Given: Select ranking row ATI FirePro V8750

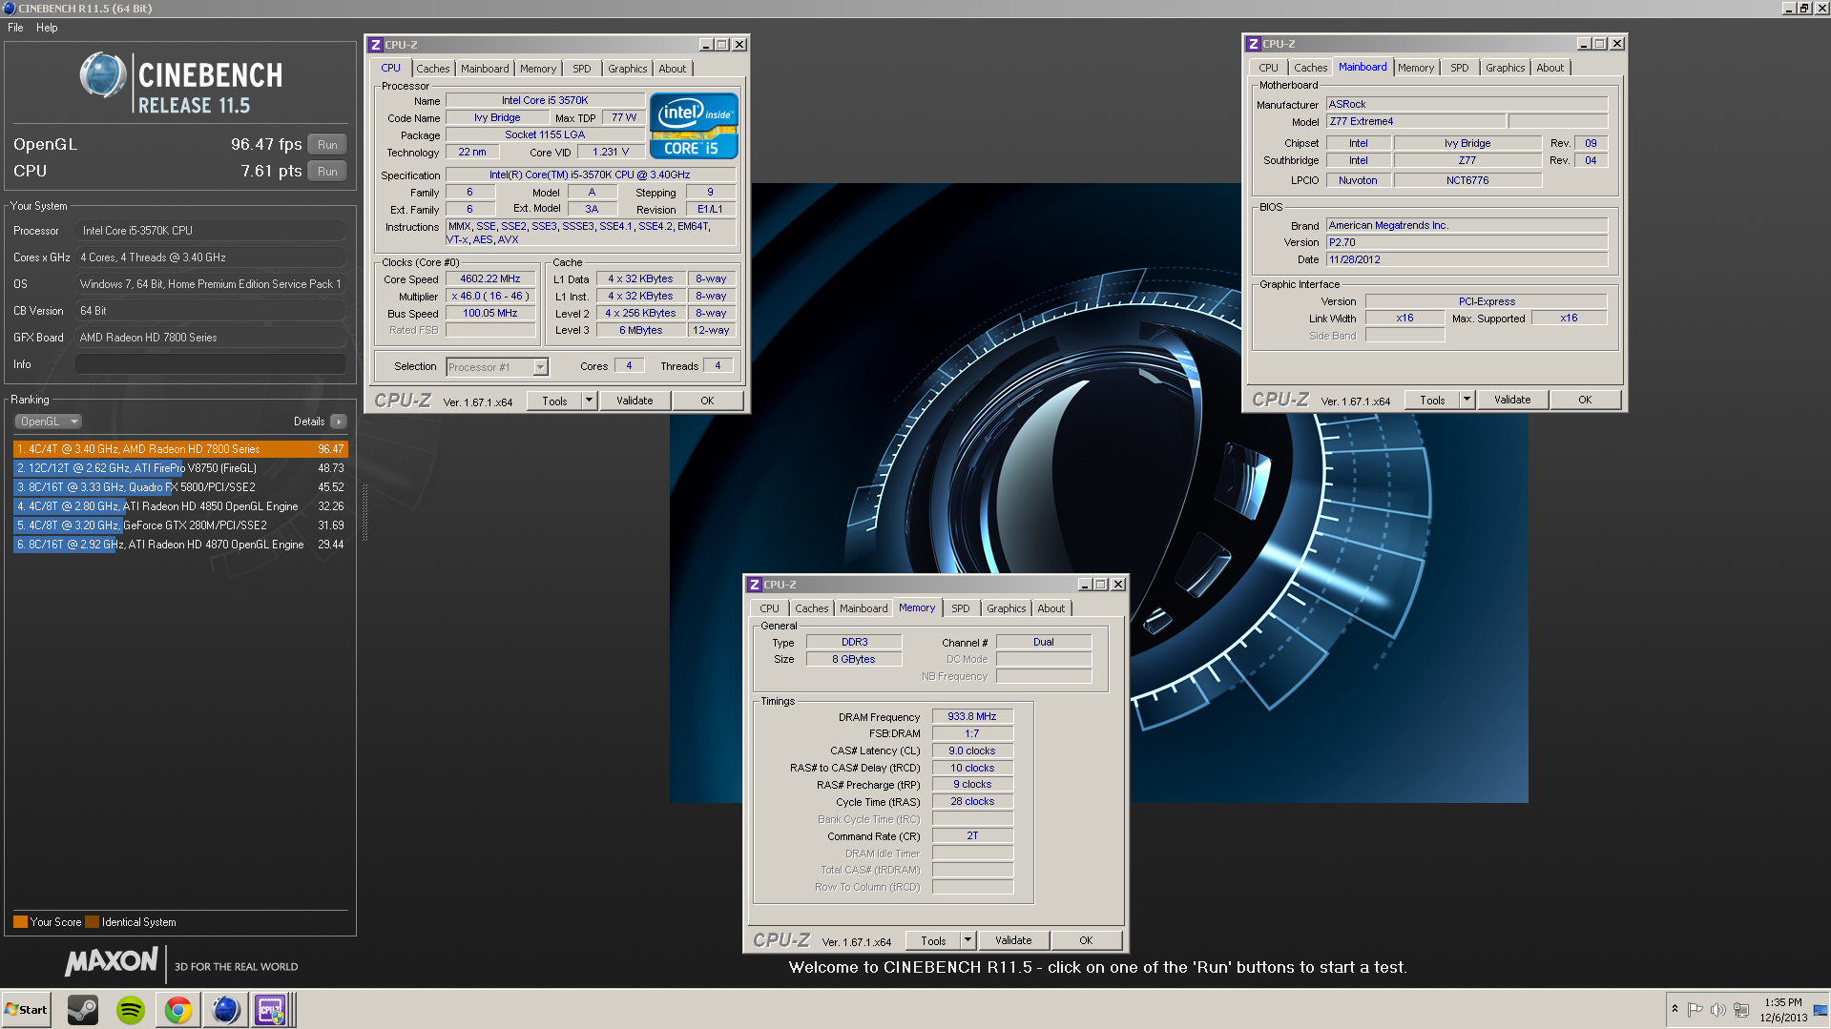Looking at the screenshot, I should coord(180,468).
